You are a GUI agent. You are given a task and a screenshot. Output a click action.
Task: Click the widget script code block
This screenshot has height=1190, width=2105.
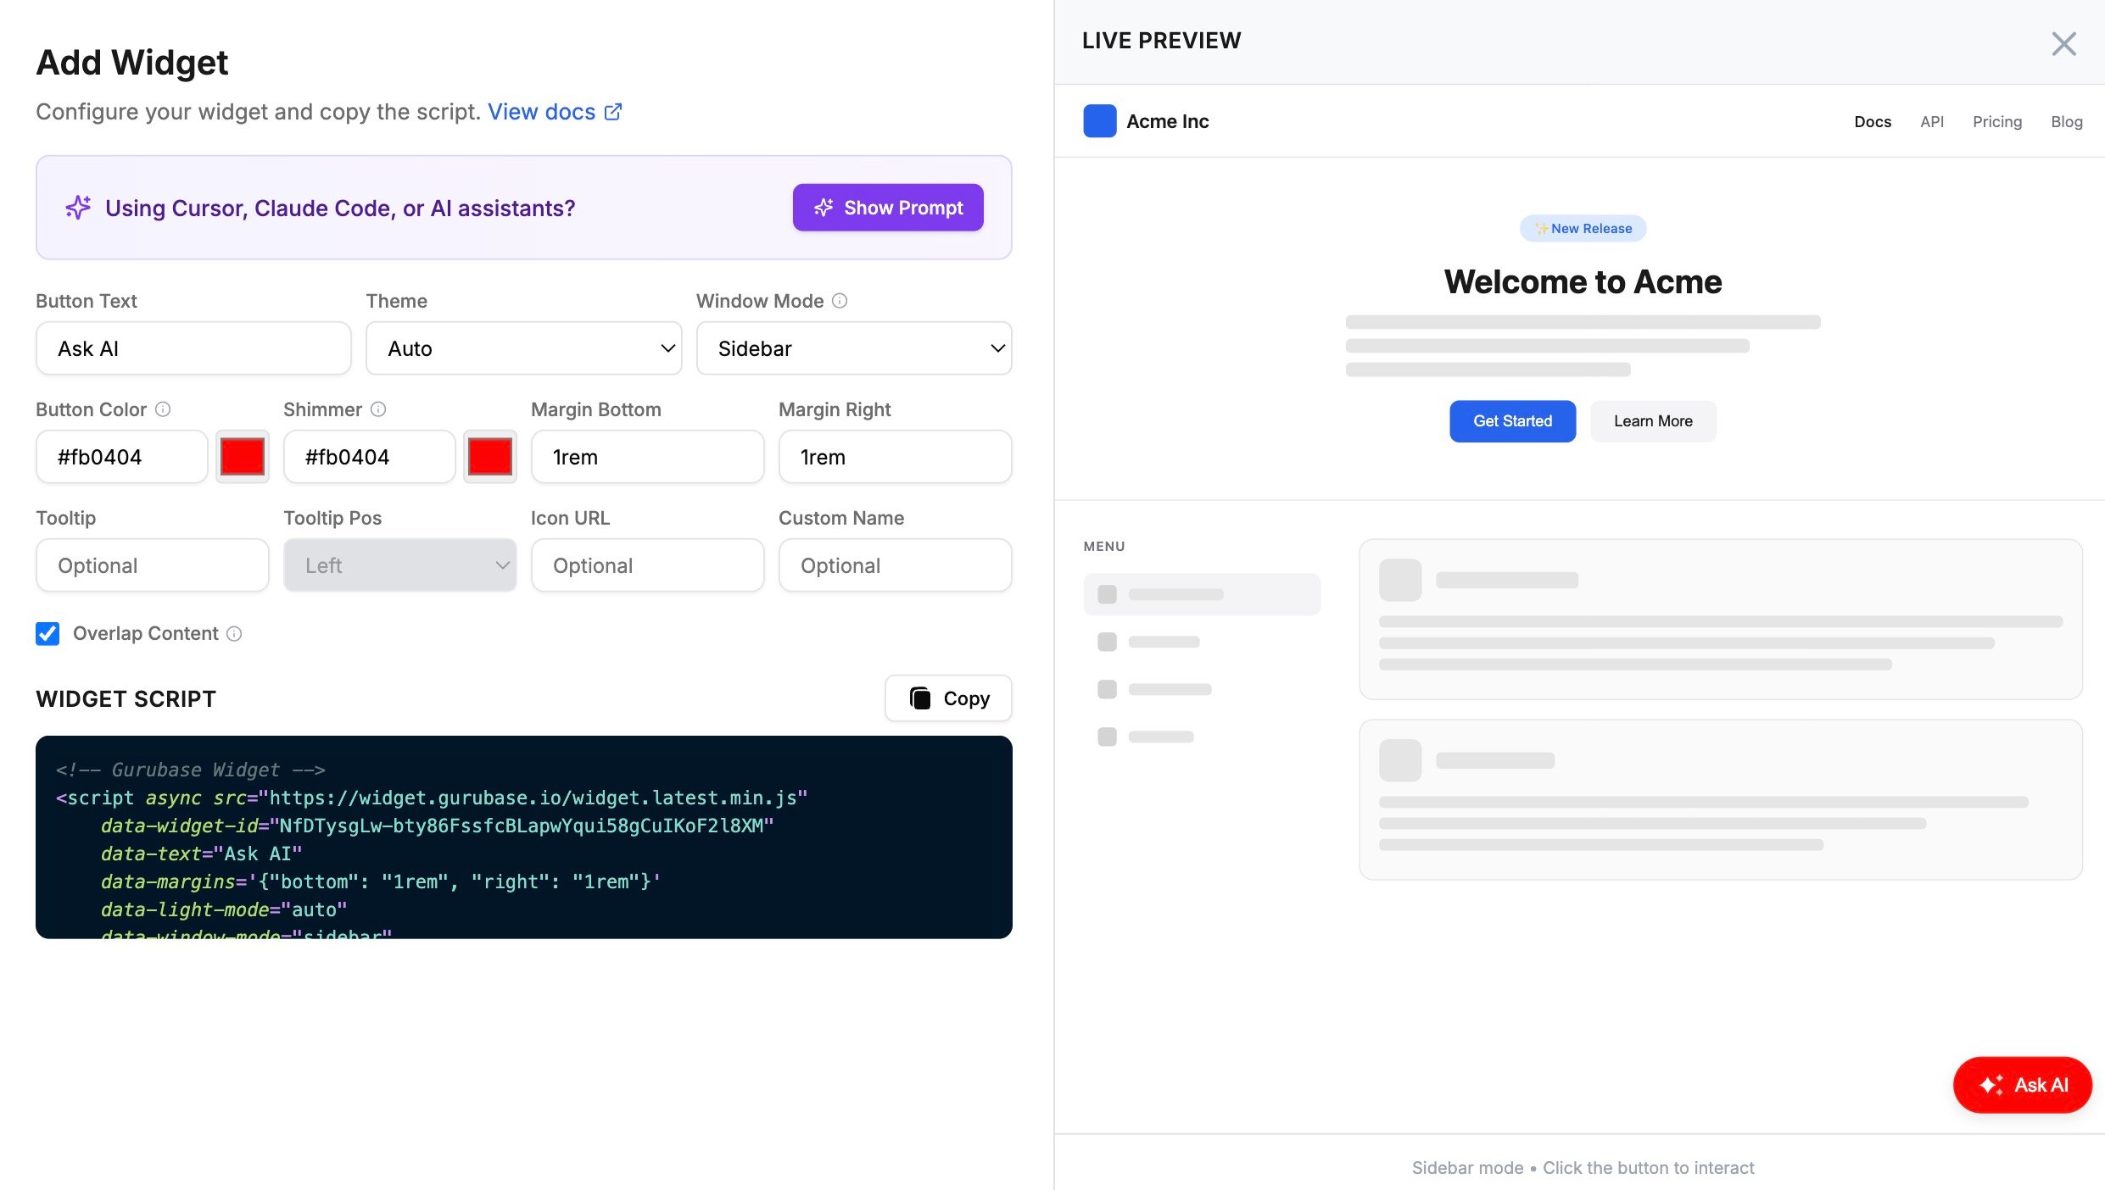coord(524,837)
